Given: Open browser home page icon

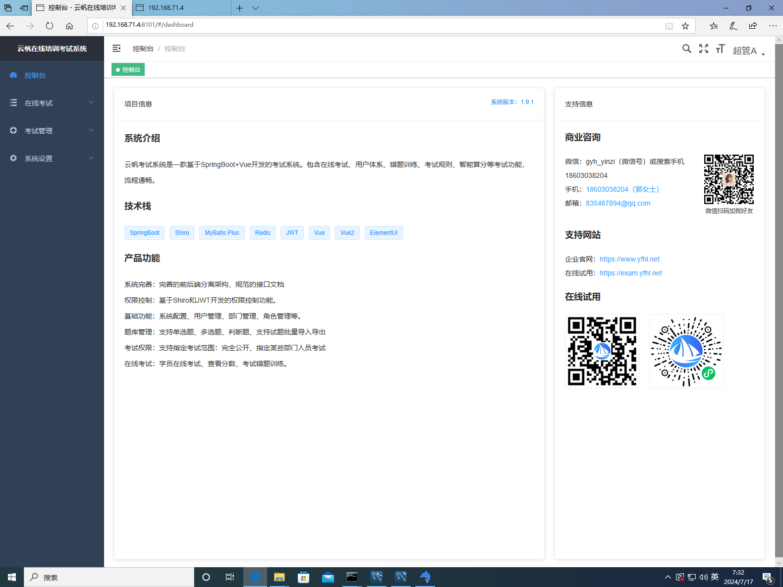Looking at the screenshot, I should pos(69,26).
